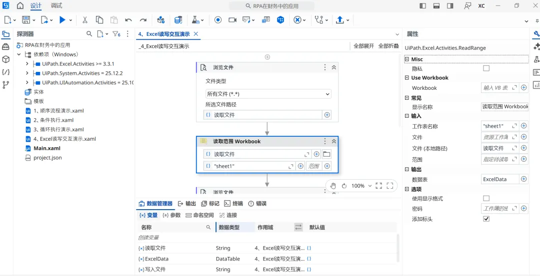This screenshot has width=540, height=276.
Task: Click plus button next to 数据表 ExcelData
Action: tap(524, 179)
